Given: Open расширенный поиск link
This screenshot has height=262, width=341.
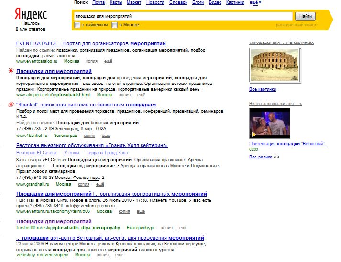Looking at the screenshot, I should (296, 25).
